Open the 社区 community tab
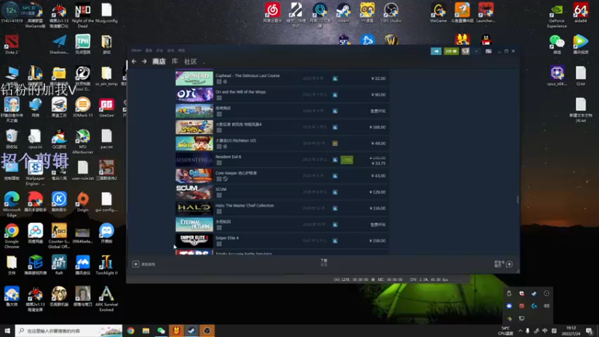This screenshot has width=599, height=337. [x=190, y=61]
